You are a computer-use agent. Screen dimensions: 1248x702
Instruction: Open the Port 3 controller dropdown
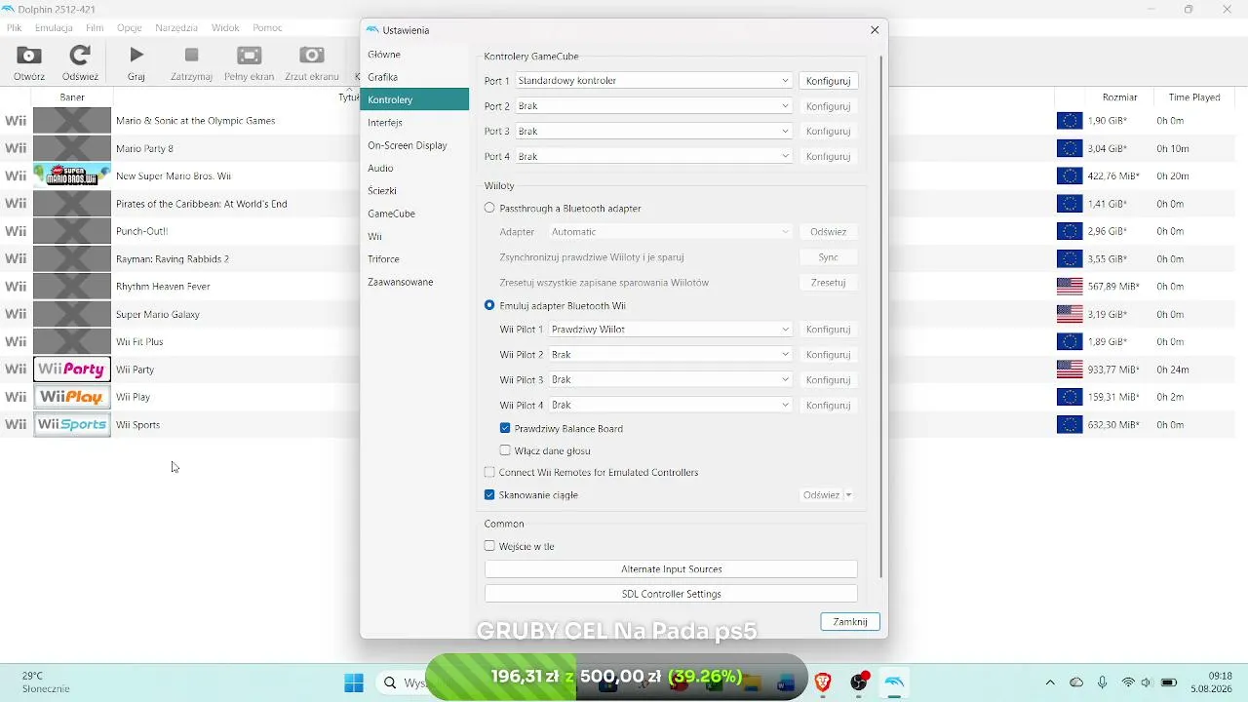(x=653, y=131)
